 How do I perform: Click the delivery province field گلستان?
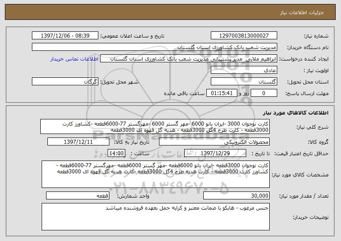click(244, 81)
